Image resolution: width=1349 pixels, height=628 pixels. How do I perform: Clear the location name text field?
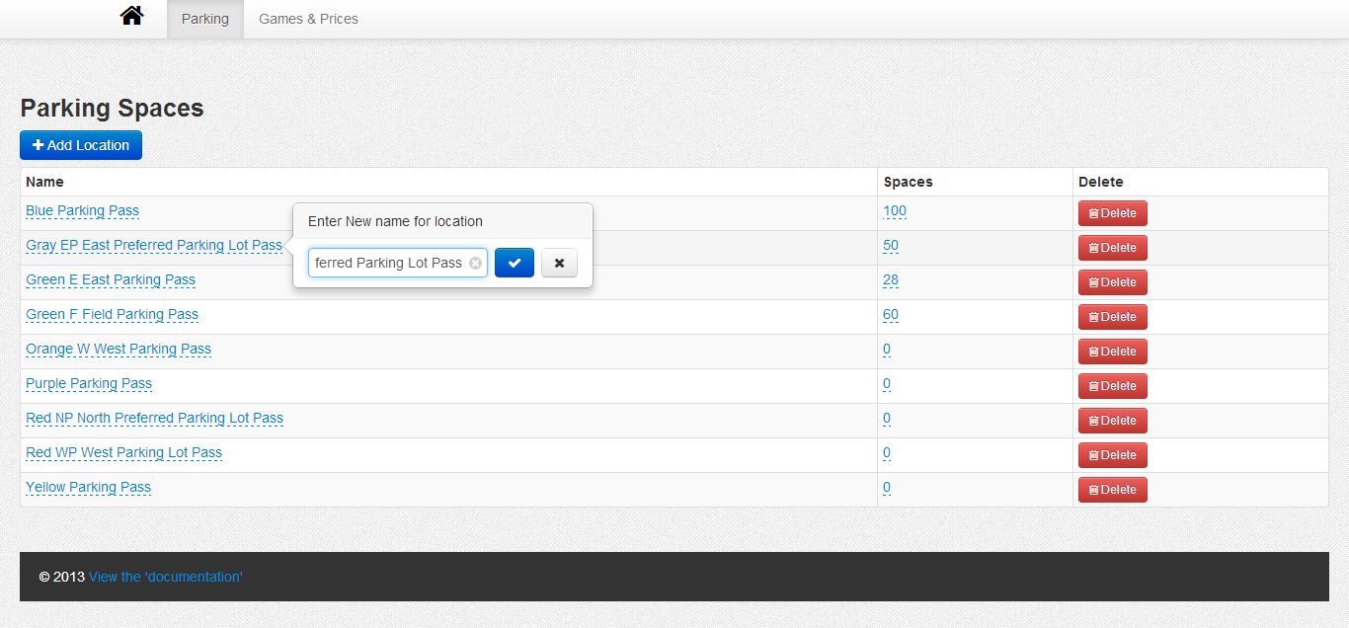click(x=475, y=264)
